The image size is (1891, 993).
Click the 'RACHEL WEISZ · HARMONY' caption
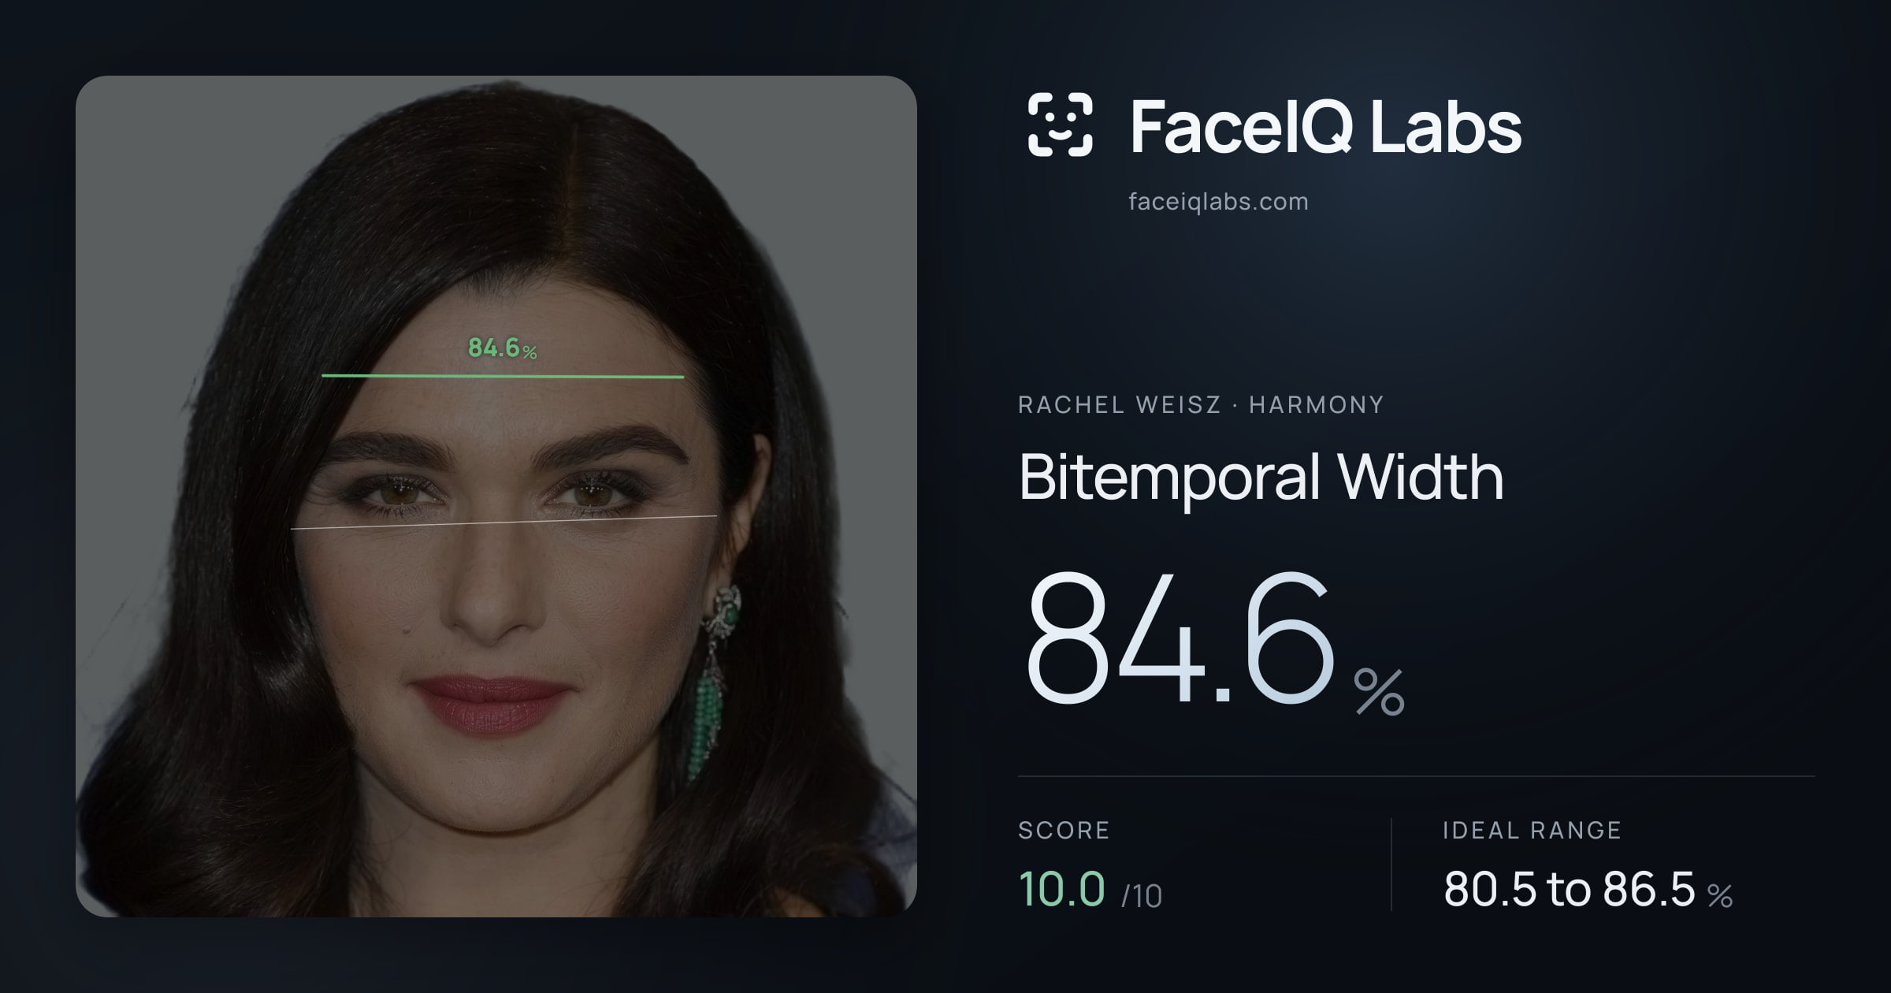pyautogui.click(x=1201, y=405)
